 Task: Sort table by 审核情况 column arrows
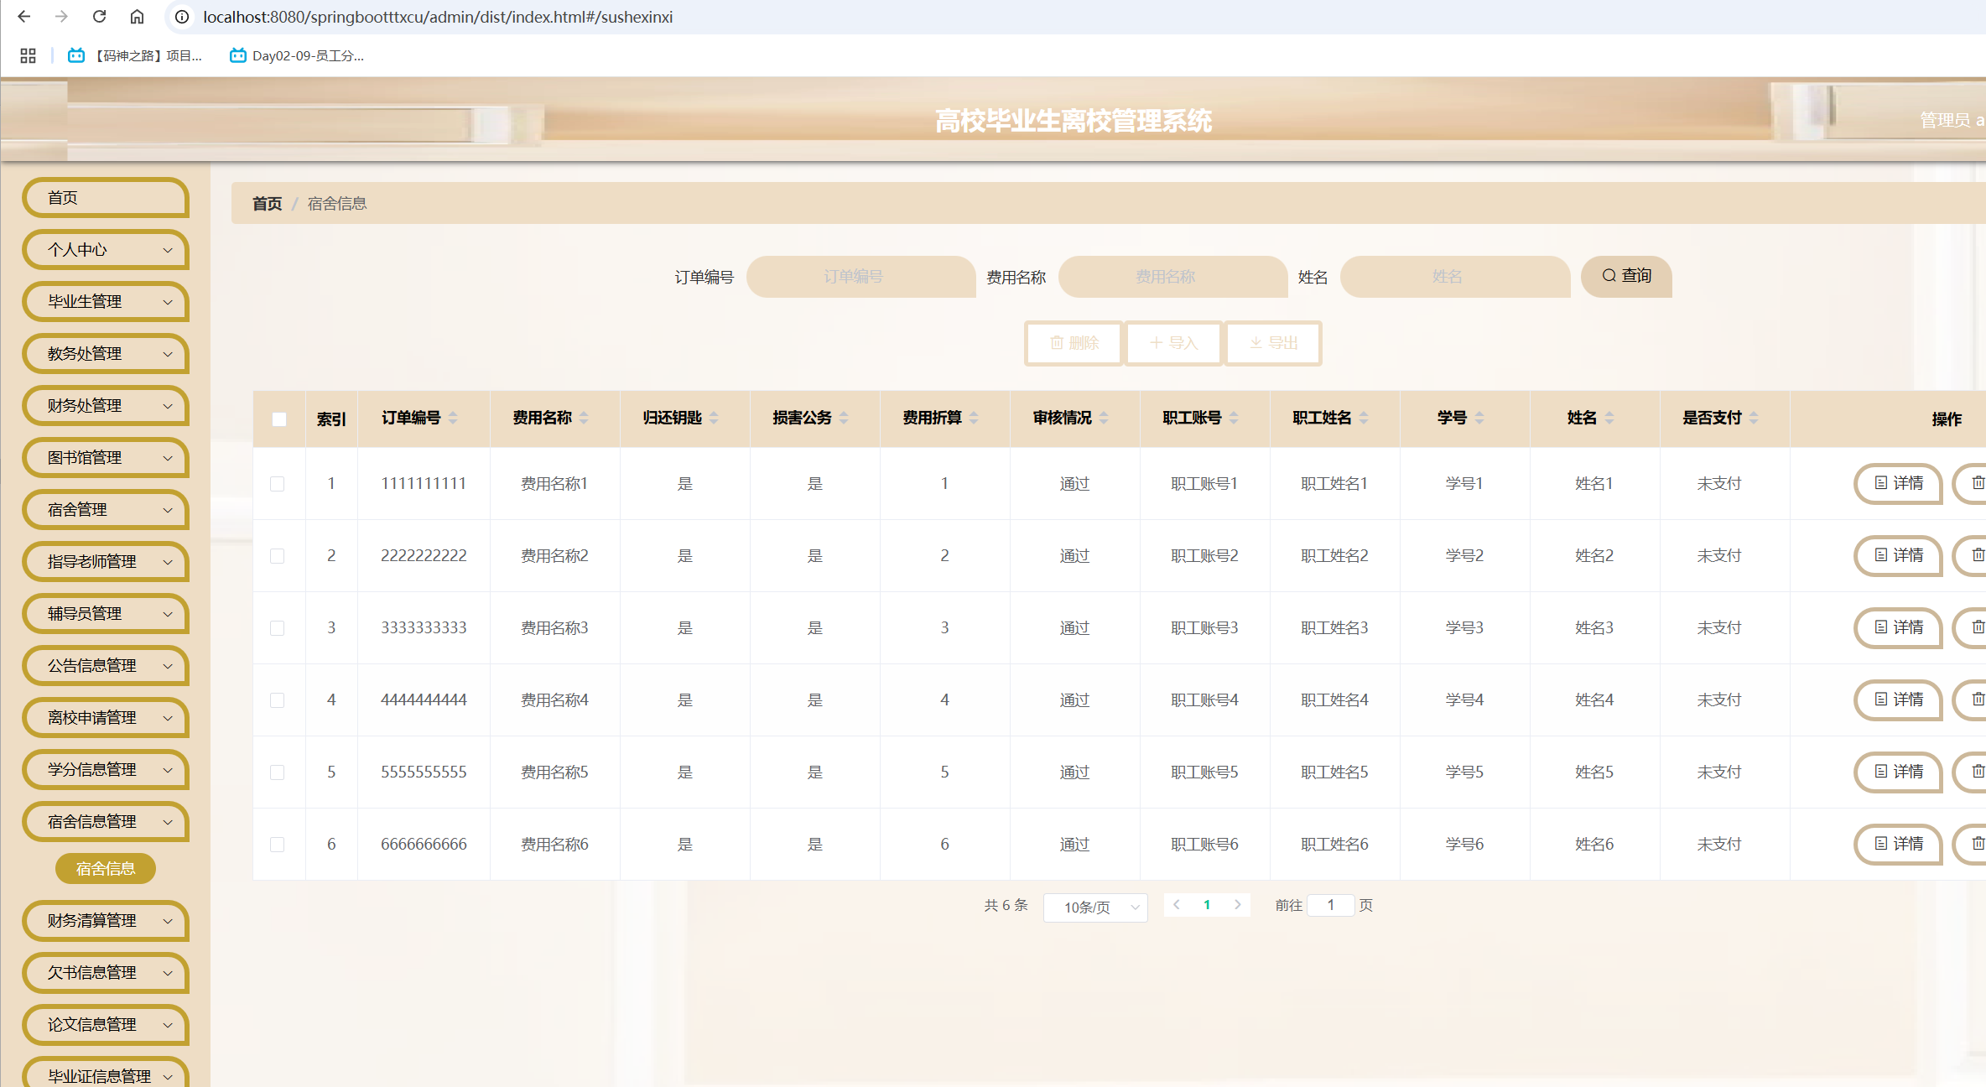coord(1104,418)
